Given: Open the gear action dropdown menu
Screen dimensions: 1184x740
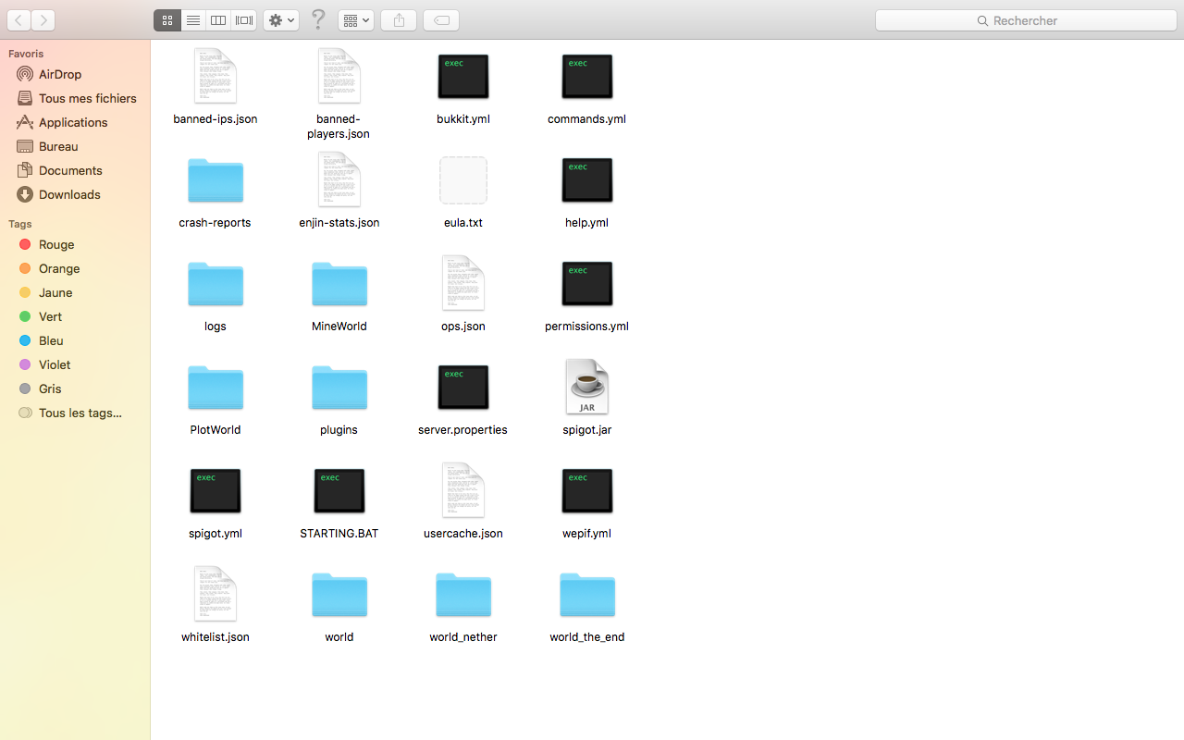Looking at the screenshot, I should (x=281, y=20).
